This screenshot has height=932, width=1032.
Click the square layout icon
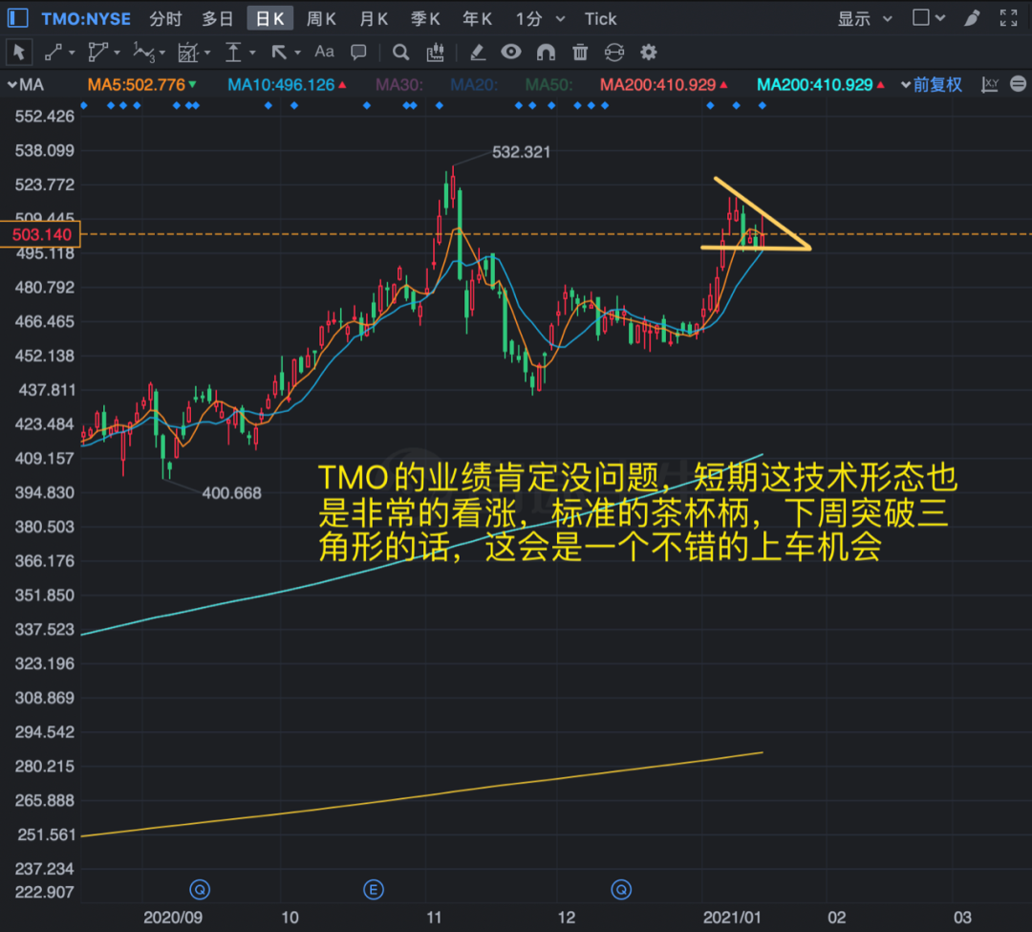[x=921, y=17]
